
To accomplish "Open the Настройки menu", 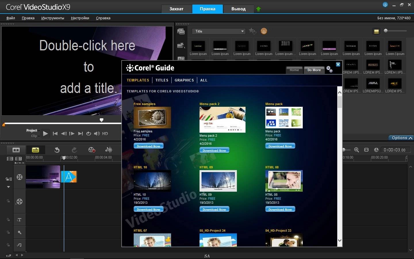I will point(80,18).
